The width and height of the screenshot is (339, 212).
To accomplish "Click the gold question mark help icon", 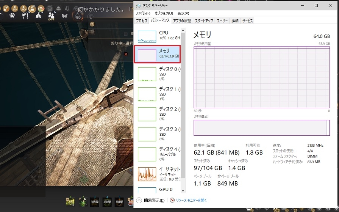I will (92, 24).
